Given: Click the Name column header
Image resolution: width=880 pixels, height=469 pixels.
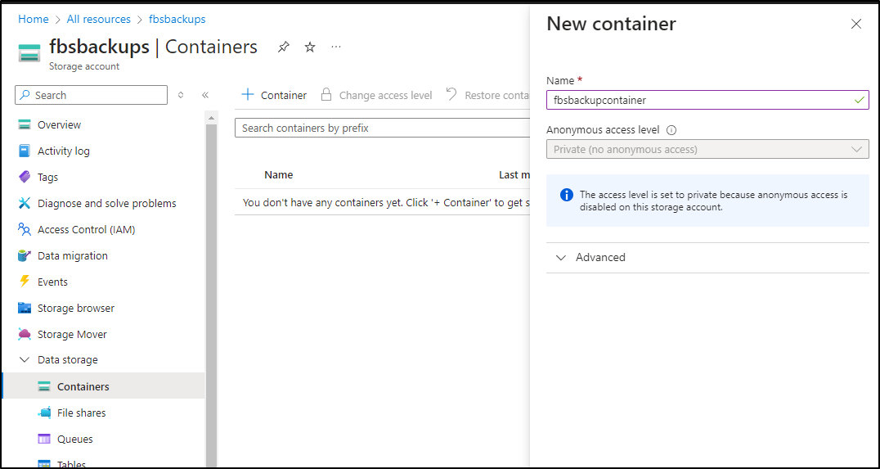Looking at the screenshot, I should pyautogui.click(x=278, y=174).
